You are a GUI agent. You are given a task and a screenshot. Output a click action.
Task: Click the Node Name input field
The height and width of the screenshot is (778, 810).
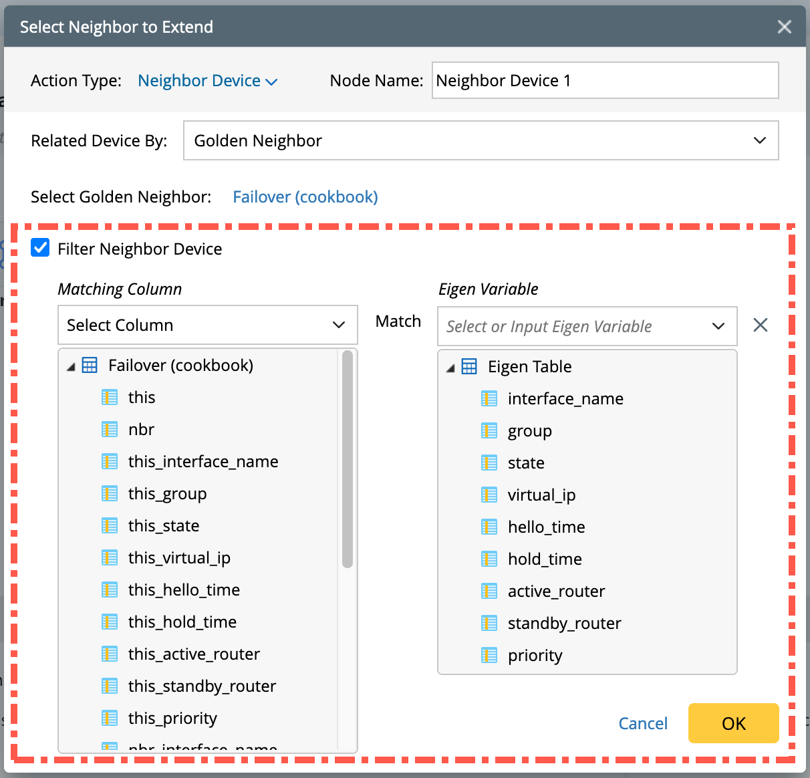[605, 80]
